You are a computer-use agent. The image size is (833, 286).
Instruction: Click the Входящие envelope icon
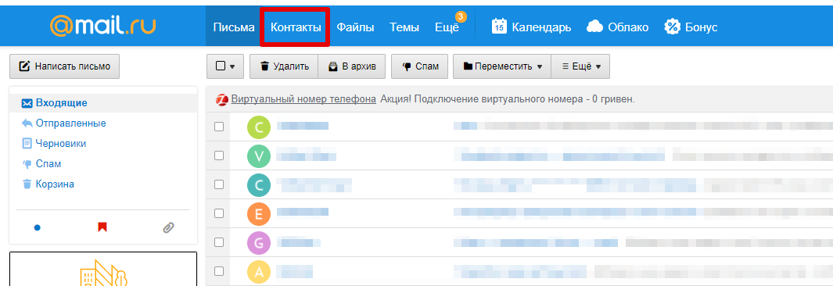pos(27,103)
